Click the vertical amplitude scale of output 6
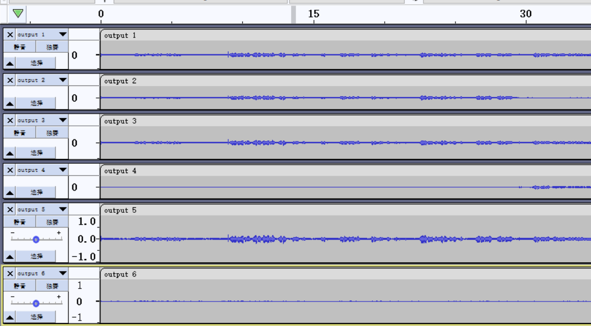Viewport: 591px width, 326px height. point(84,302)
